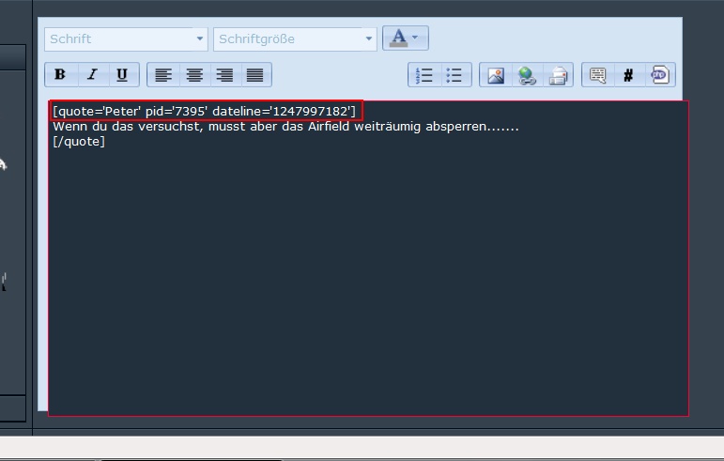
Task: Insert PHP code block
Action: coord(659,75)
